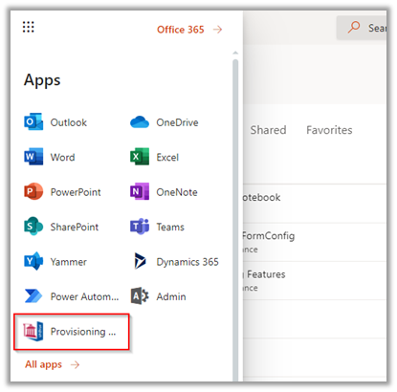Click the scrollbar up arrow

pos(235,53)
